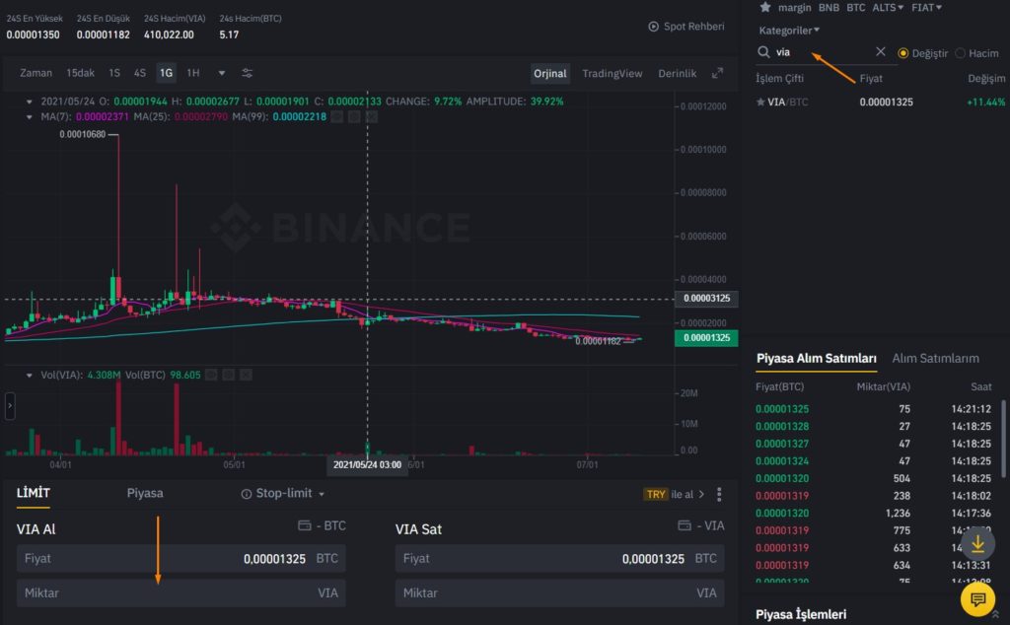Screen dimensions: 1010x625
Task: Click wallet icon beside VIA Sat balance
Action: tap(685, 525)
